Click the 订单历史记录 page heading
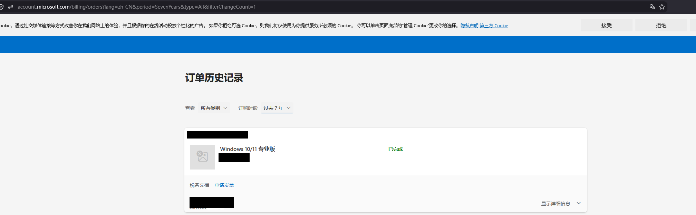 (214, 78)
